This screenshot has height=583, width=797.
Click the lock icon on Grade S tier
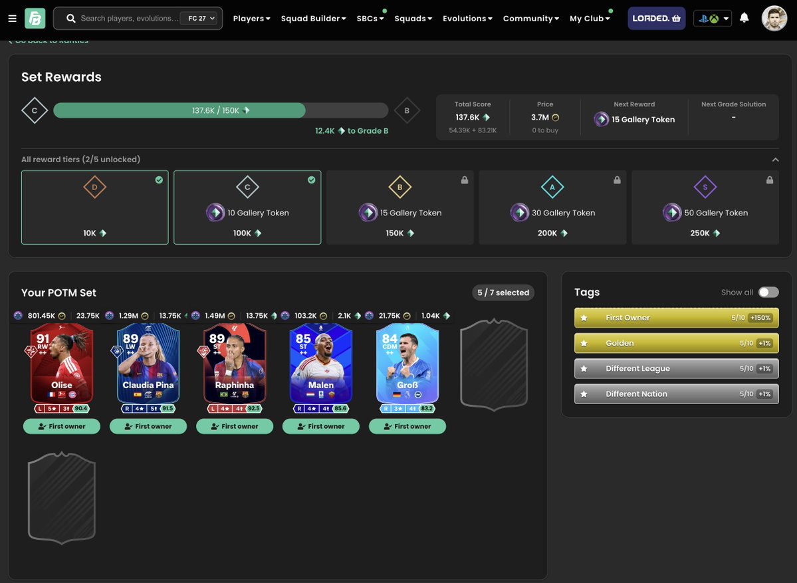(770, 180)
